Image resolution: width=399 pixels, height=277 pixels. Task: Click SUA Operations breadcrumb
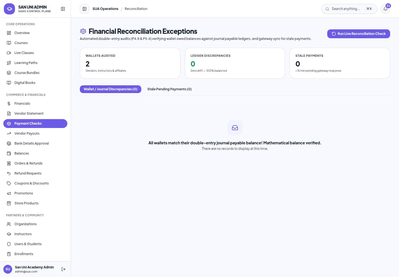pos(105,9)
